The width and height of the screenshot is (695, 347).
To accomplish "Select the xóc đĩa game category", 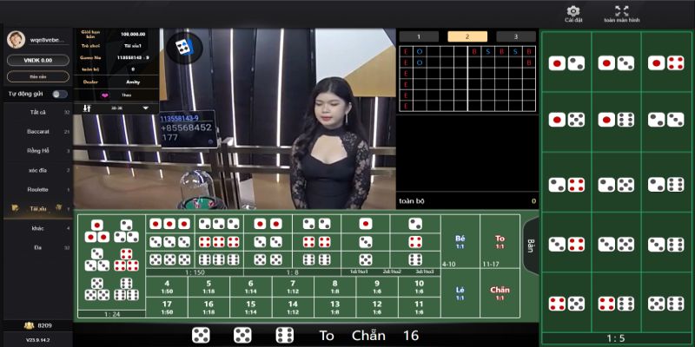I will (x=38, y=170).
